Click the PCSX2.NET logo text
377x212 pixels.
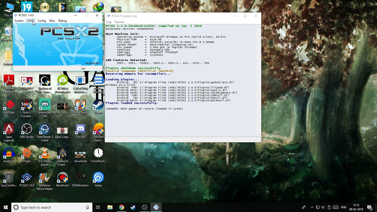(x=93, y=63)
